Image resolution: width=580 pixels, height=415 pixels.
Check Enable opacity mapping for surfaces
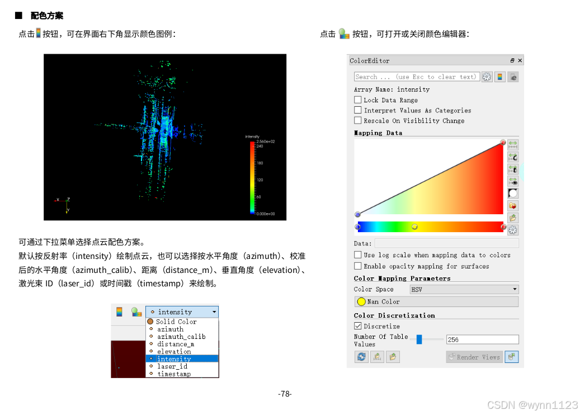pos(358,266)
